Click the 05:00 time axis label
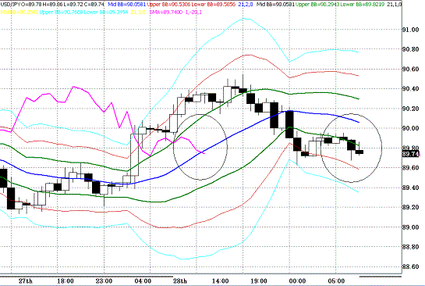Viewport: 425px width, 286px height. [336, 281]
